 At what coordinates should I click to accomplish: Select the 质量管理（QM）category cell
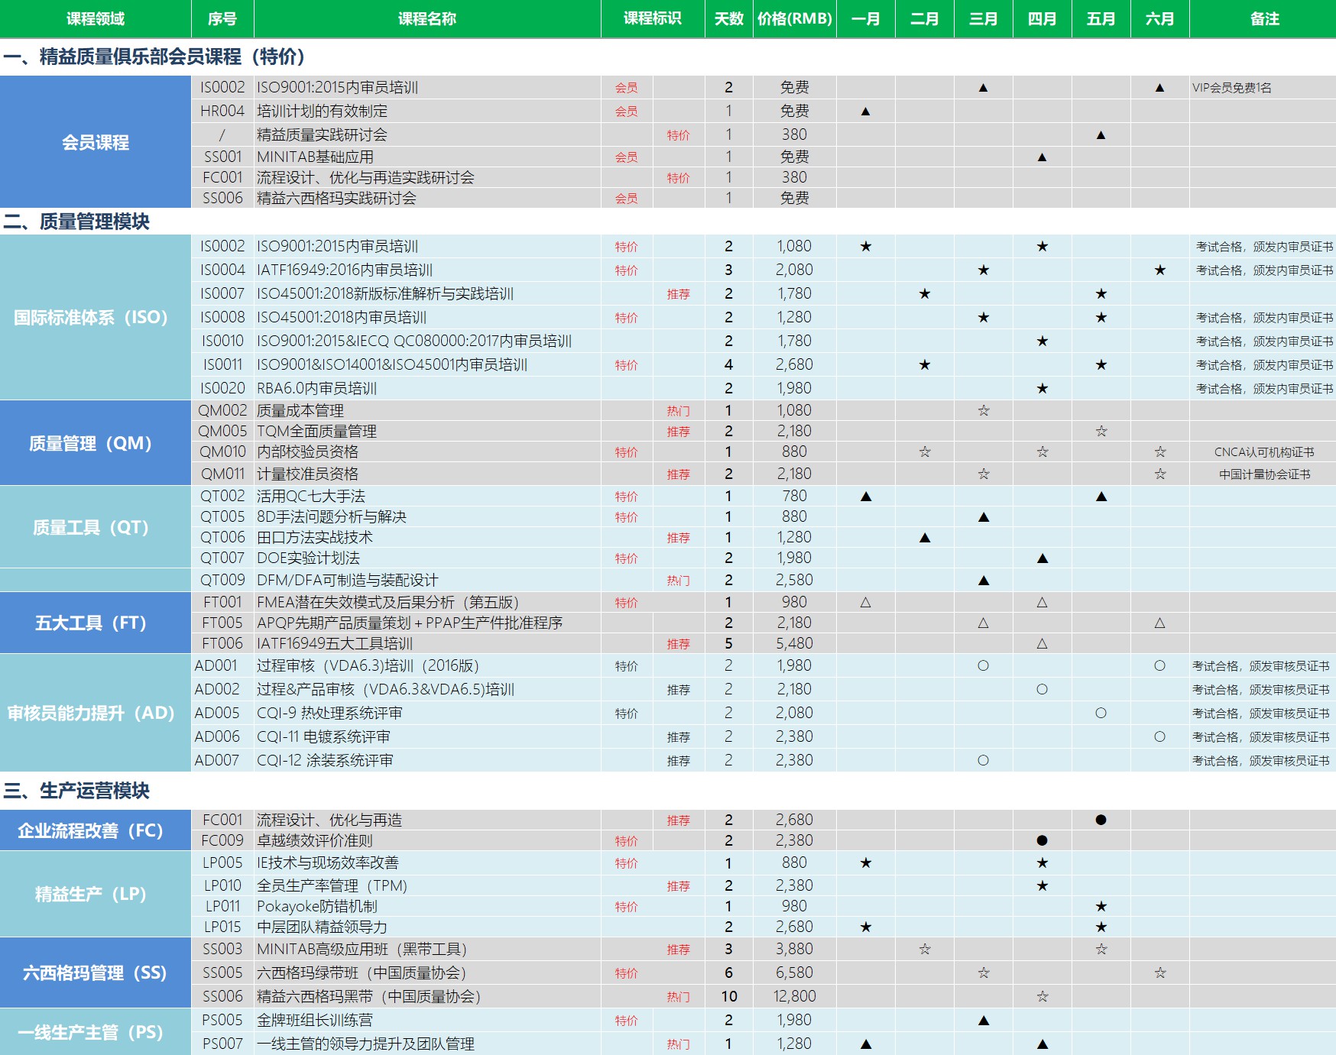[95, 443]
